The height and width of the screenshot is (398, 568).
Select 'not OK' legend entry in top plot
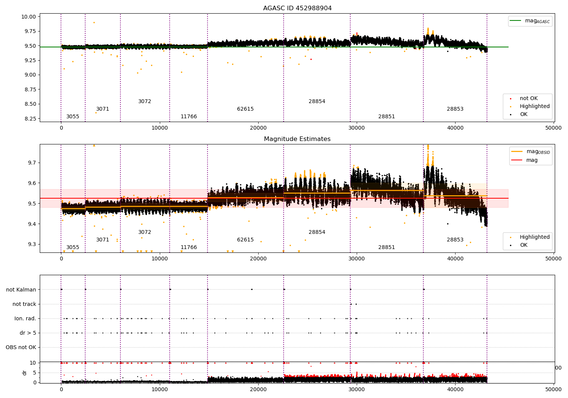point(529,99)
